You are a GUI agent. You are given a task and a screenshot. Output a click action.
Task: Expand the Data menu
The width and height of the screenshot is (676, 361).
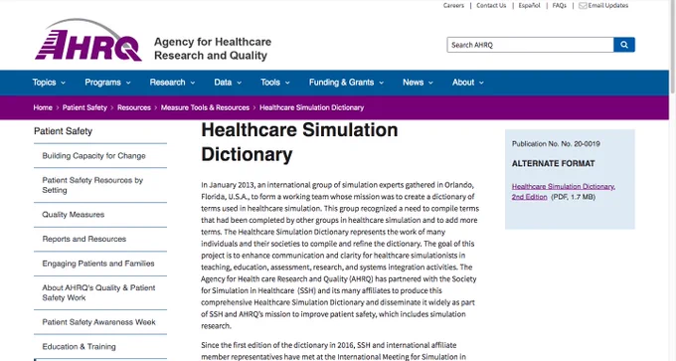[228, 83]
